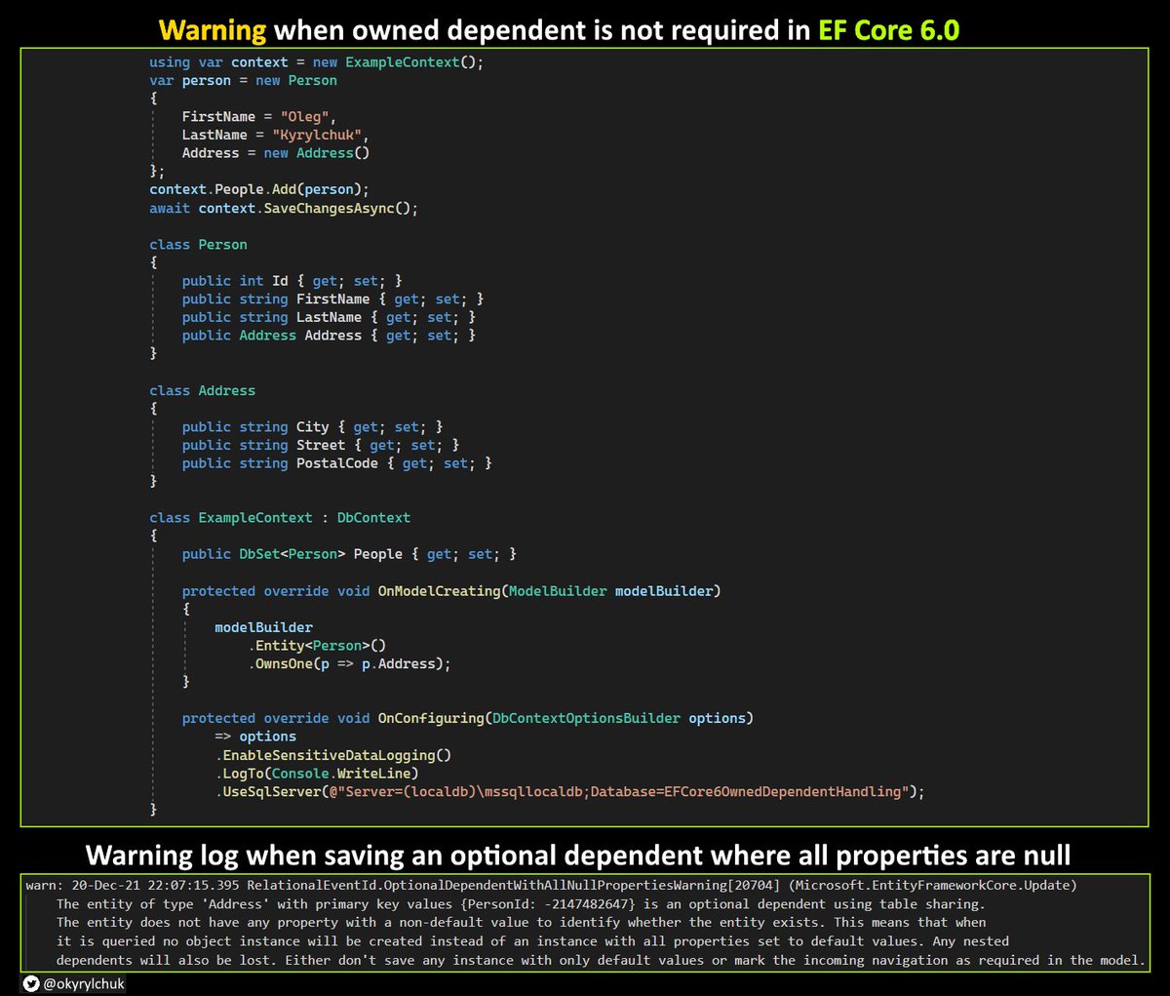1170x996 pixels.
Task: Select the OnConfiguring method signature line
Action: pyautogui.click(x=468, y=718)
